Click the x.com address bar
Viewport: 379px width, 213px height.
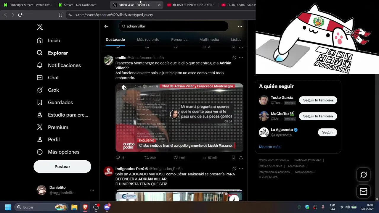[161, 15]
